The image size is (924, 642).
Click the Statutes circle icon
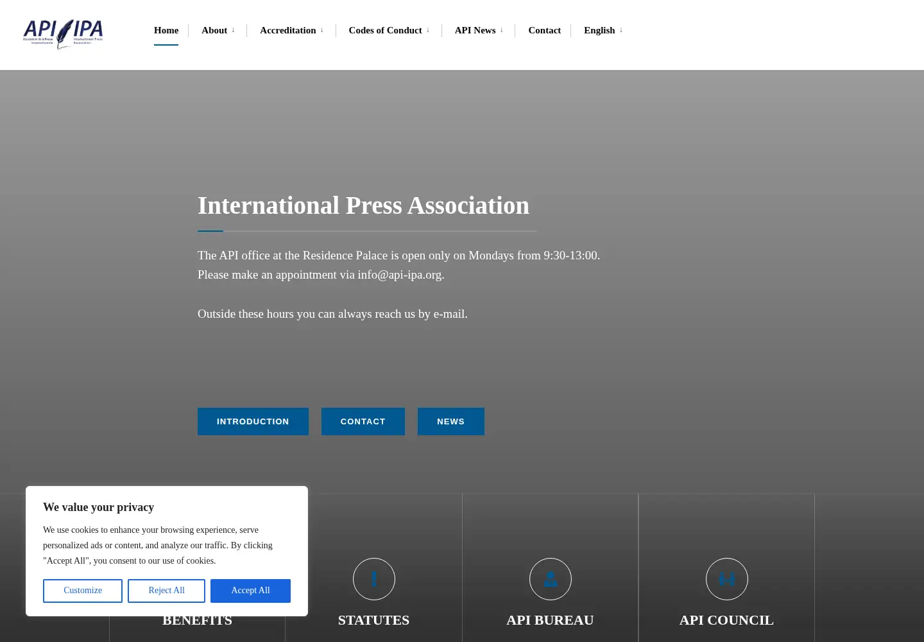374,579
